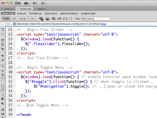Image resolution: width=157 pixels, height=118 pixels.
Task: Click the Setup link in info bar
Action: (x=103, y=24)
